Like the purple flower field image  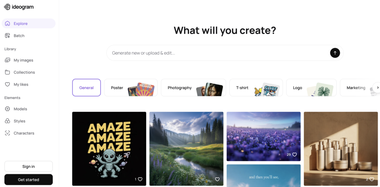[x=294, y=155]
